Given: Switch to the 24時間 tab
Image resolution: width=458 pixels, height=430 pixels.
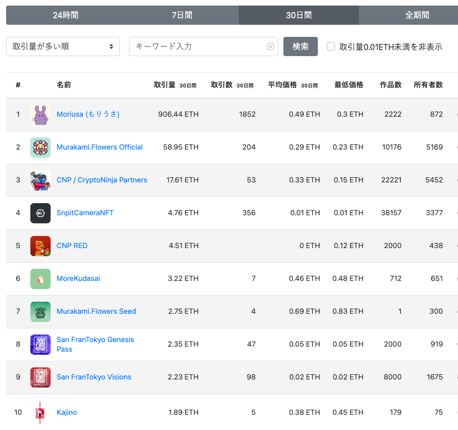Looking at the screenshot, I should point(65,15).
